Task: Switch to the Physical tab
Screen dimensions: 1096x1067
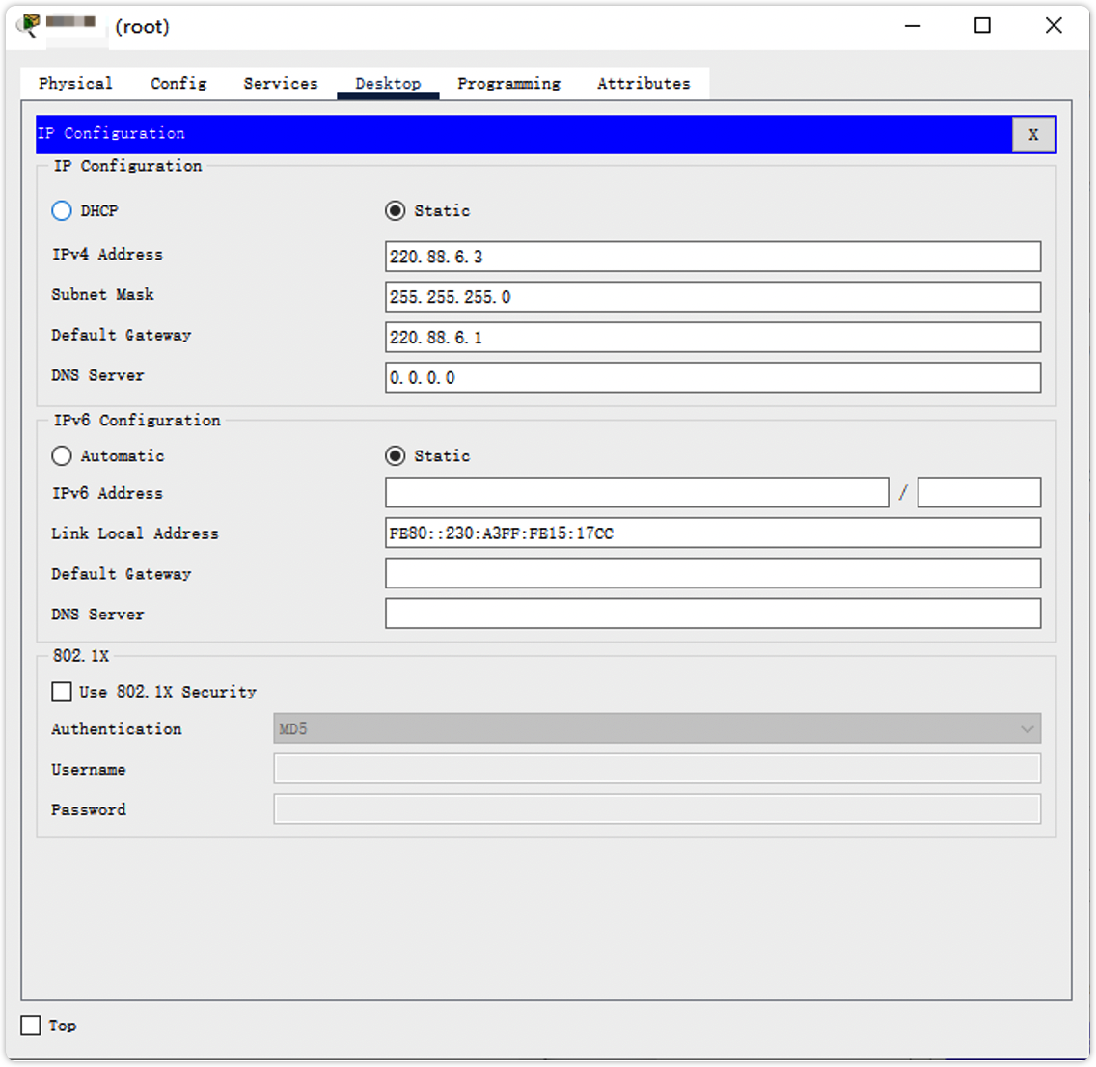Action: coord(75,84)
